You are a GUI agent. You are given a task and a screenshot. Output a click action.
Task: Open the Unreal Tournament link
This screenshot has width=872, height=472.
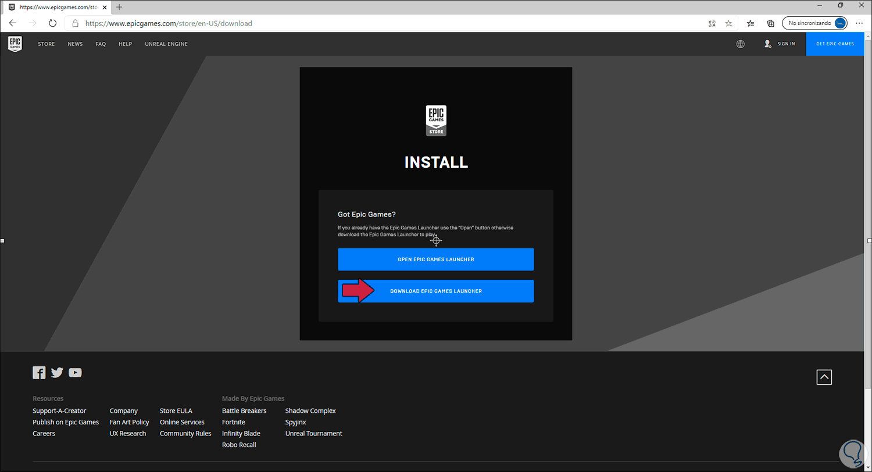click(x=314, y=434)
